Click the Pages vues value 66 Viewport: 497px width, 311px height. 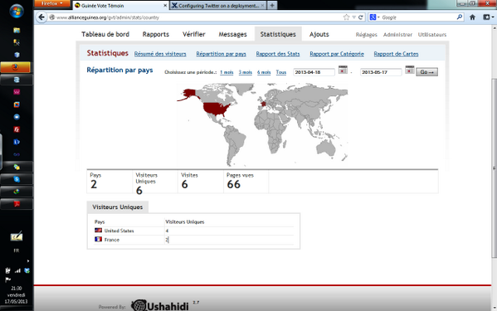(x=234, y=184)
